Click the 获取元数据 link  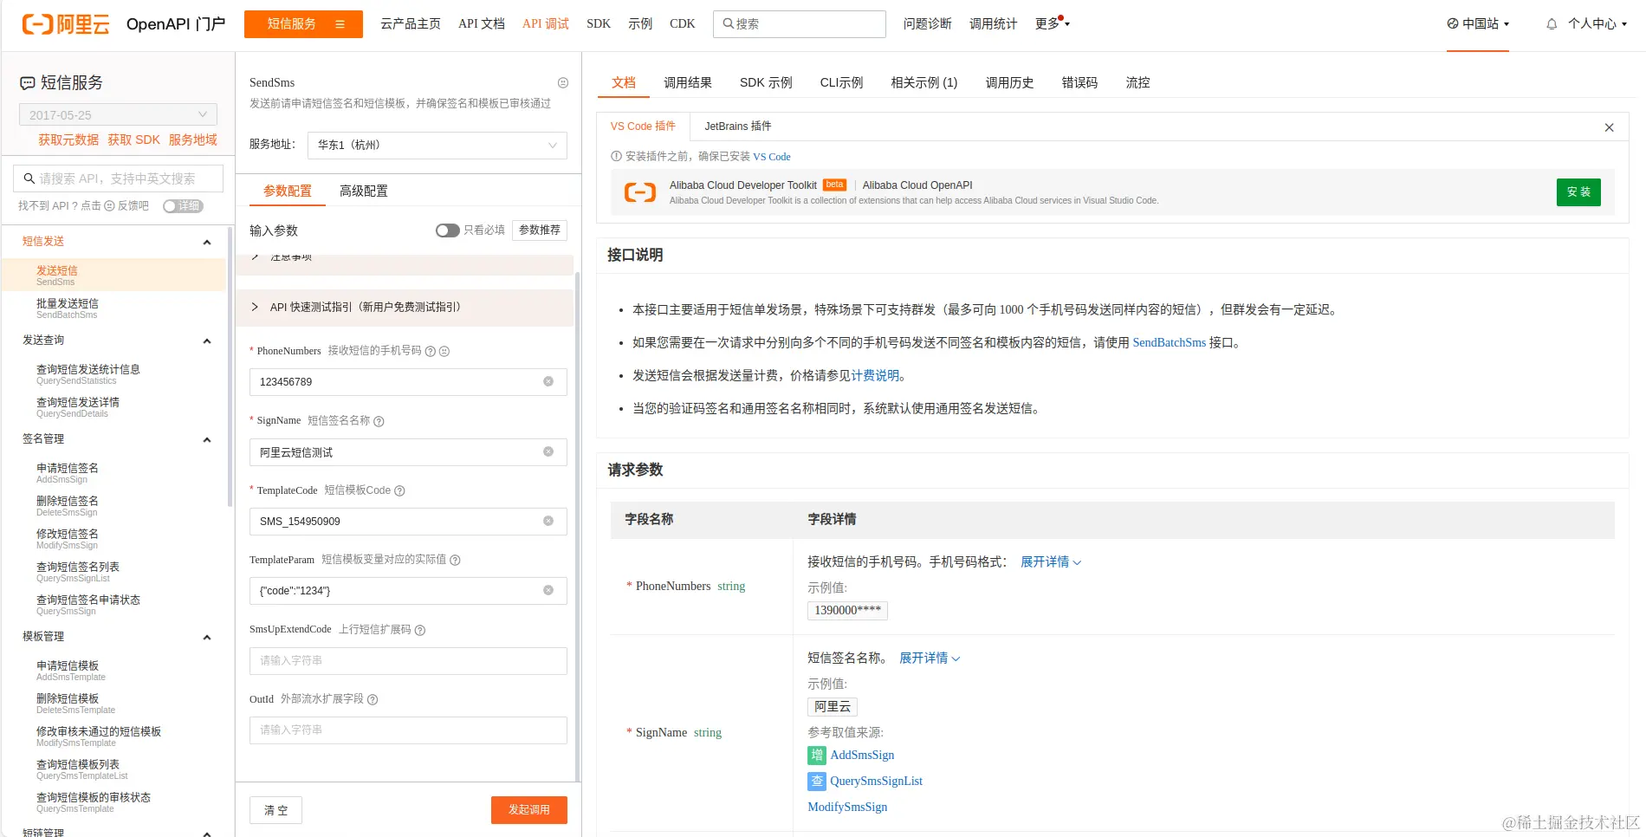(68, 140)
